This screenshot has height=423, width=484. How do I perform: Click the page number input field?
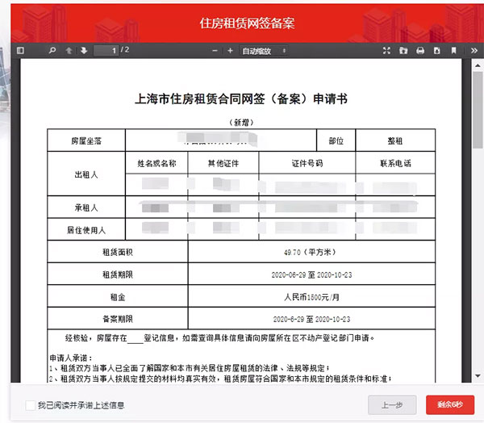[x=106, y=50]
